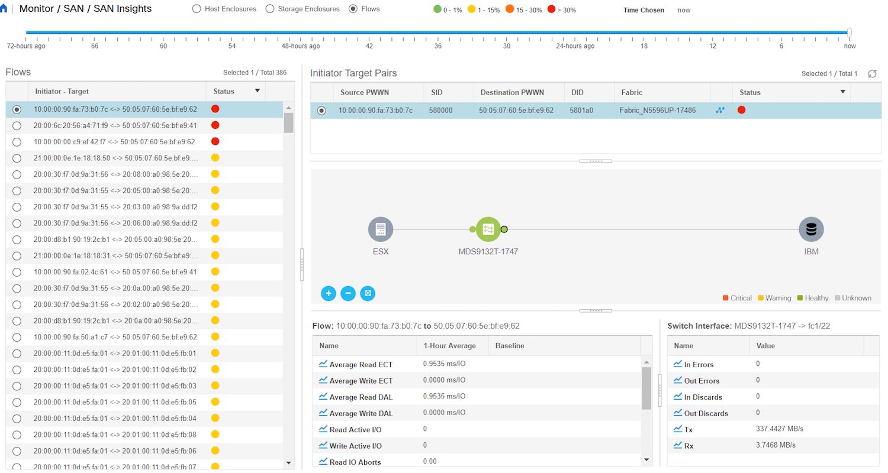Click the IBM storage icon in topology
Screen dimensions: 888x473
click(811, 229)
